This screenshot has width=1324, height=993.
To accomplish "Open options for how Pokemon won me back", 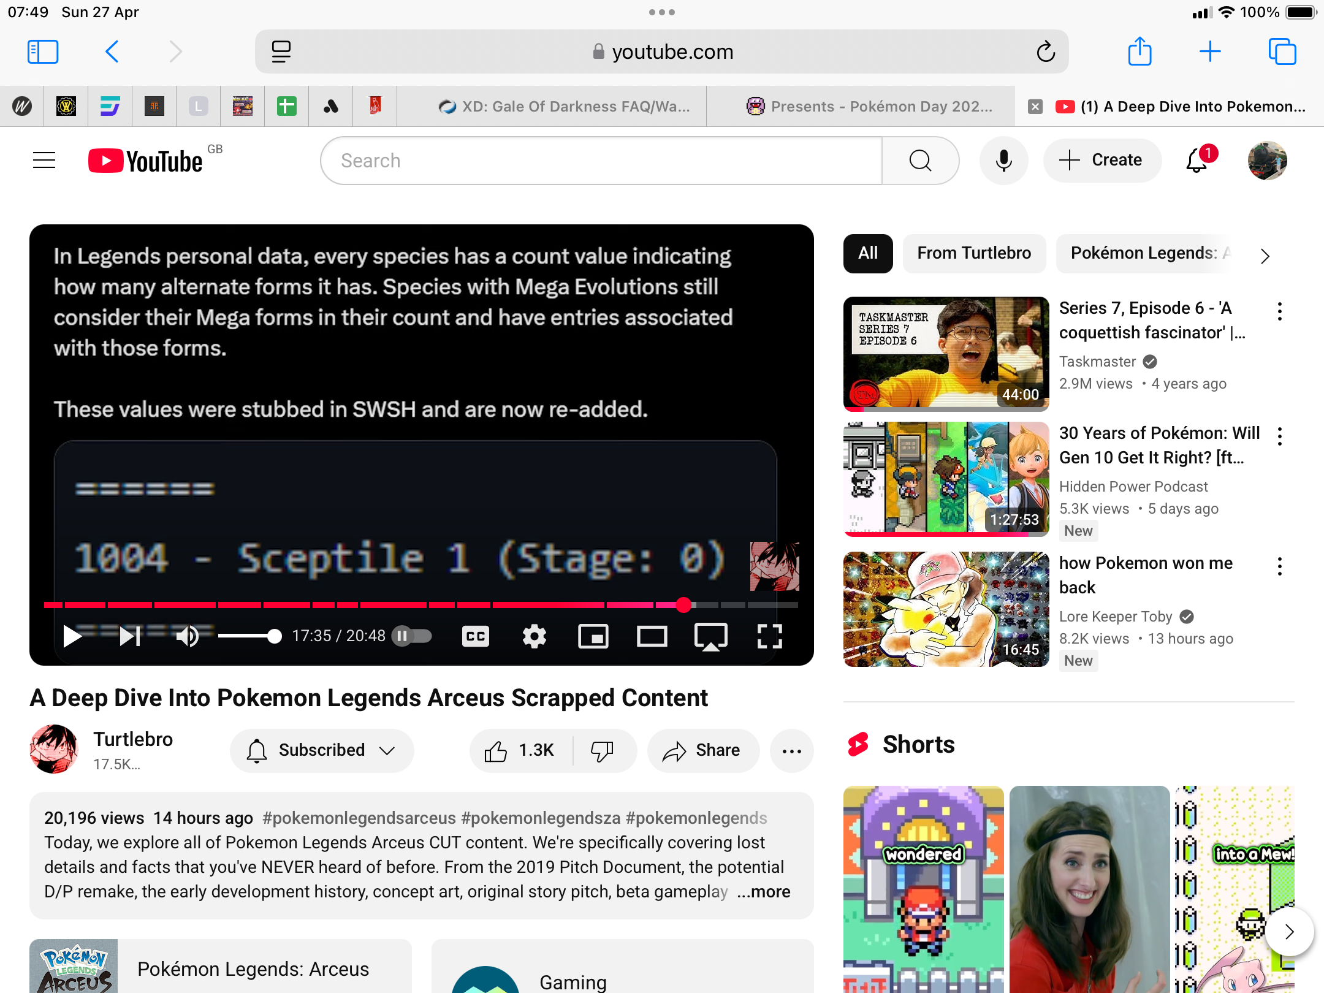I will pyautogui.click(x=1280, y=566).
